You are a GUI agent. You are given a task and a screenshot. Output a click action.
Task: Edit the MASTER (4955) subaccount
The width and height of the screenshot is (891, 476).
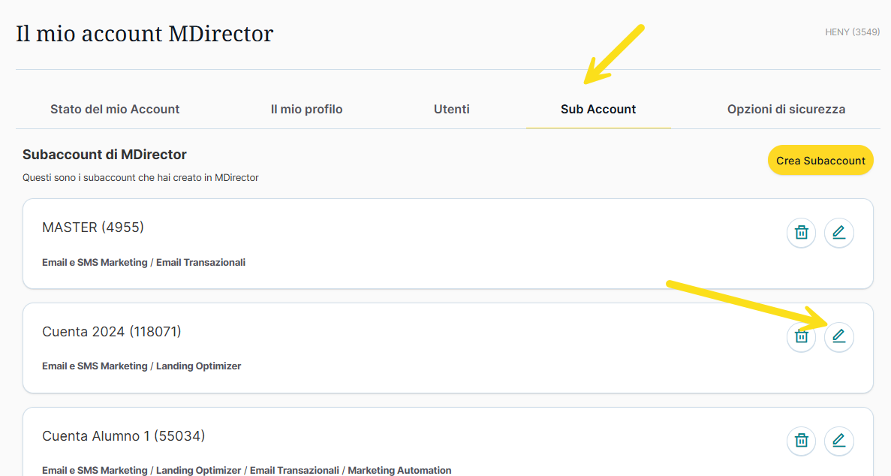click(x=838, y=233)
